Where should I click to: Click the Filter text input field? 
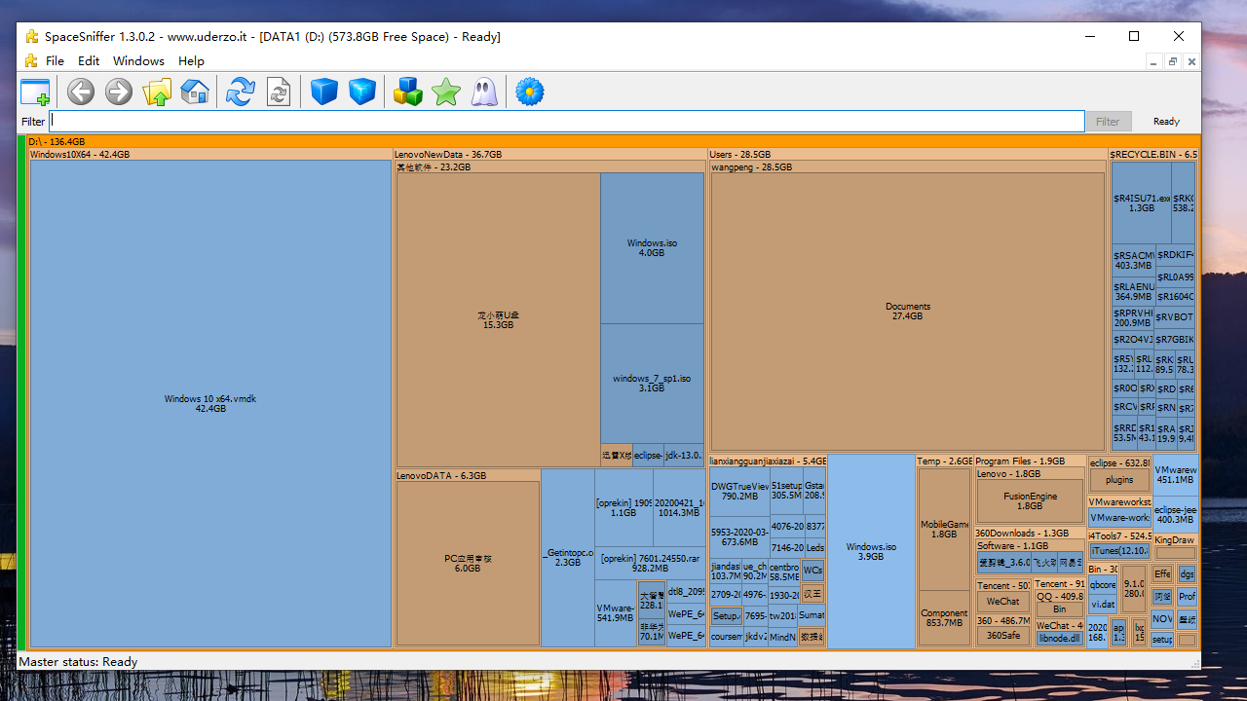(566, 121)
